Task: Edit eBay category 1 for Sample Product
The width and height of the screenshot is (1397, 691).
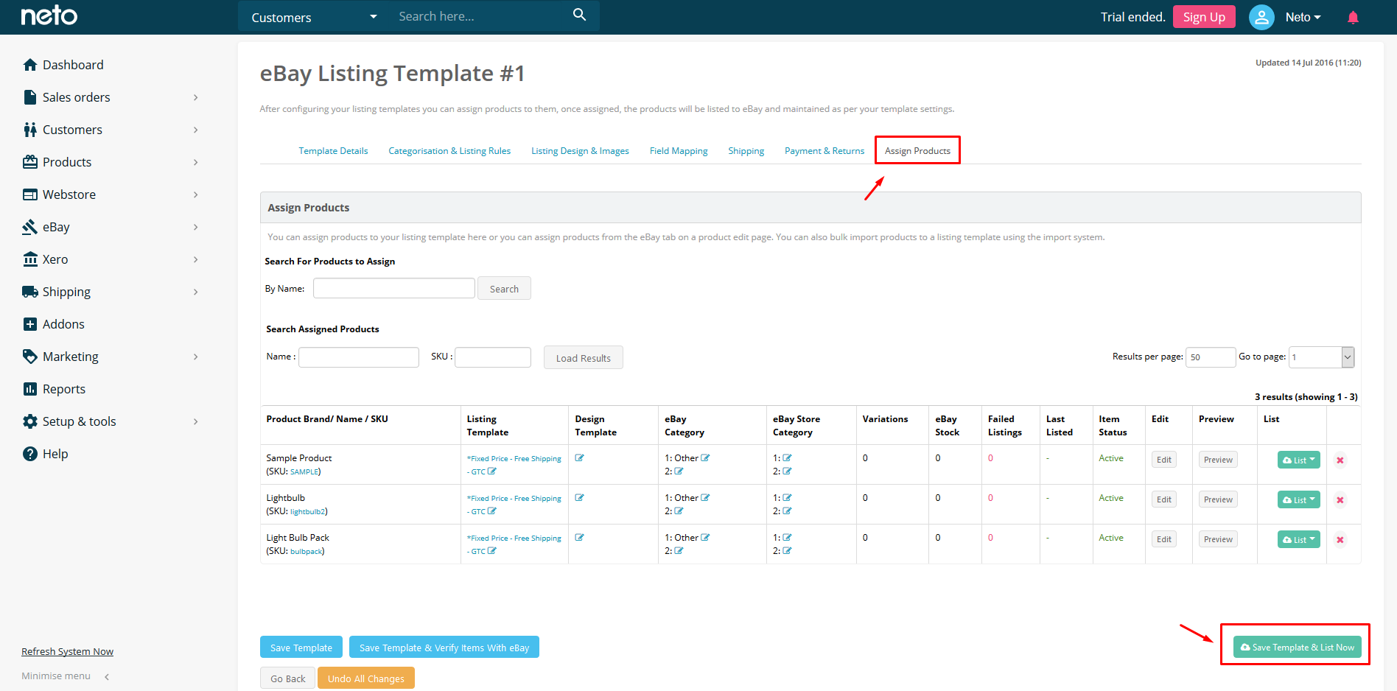Action: click(x=705, y=457)
